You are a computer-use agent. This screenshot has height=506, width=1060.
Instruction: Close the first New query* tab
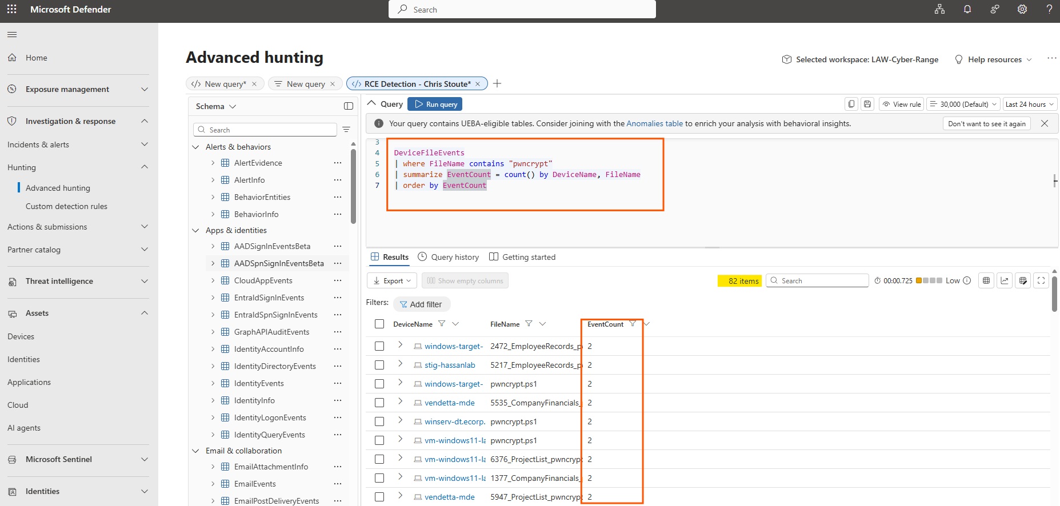click(254, 84)
